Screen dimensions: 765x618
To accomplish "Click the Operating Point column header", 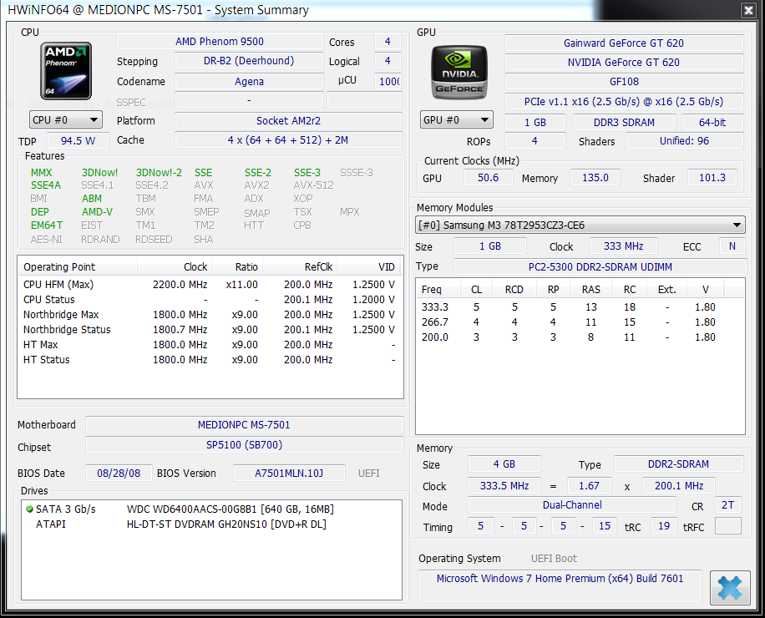I will point(78,266).
